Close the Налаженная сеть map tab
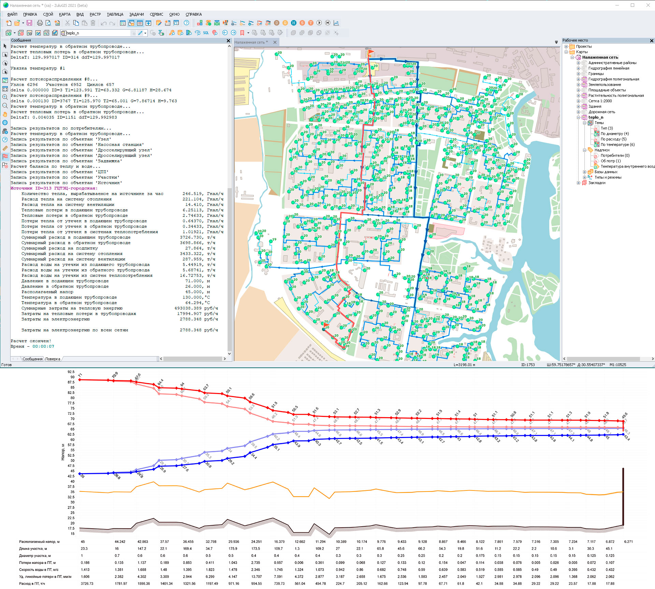 (x=275, y=42)
